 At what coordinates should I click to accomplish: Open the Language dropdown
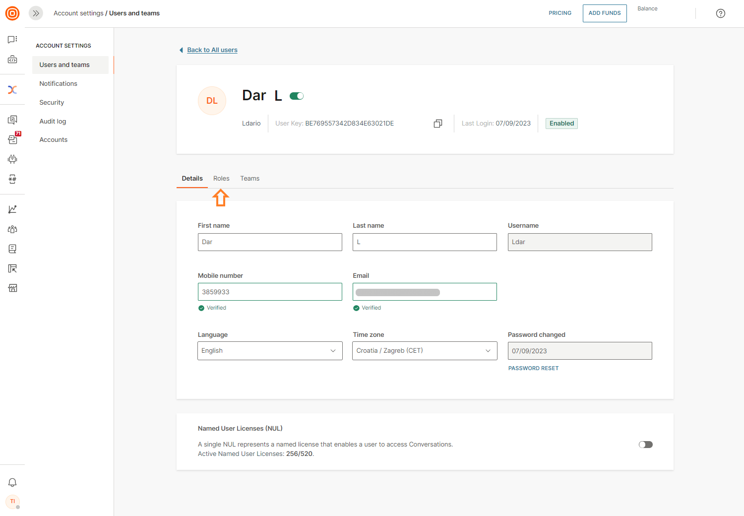[x=270, y=351]
